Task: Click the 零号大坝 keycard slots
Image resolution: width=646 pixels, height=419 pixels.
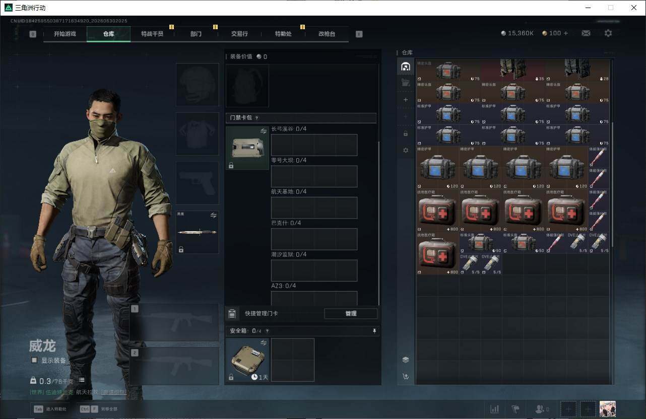Action: pyautogui.click(x=314, y=176)
